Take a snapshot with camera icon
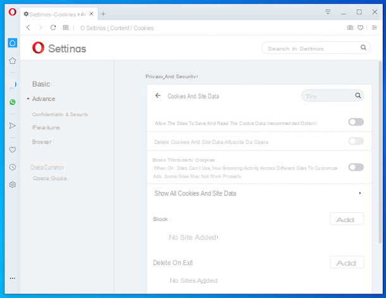This screenshot has height=298, width=386. (350, 28)
